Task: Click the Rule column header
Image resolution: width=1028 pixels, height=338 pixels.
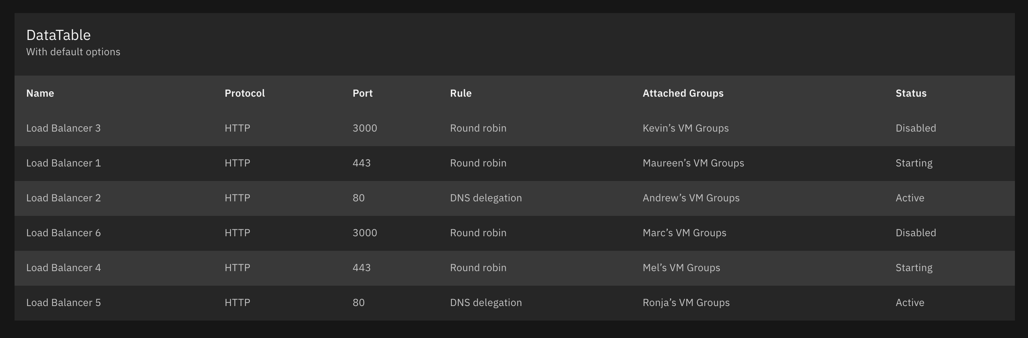Action: (x=461, y=93)
